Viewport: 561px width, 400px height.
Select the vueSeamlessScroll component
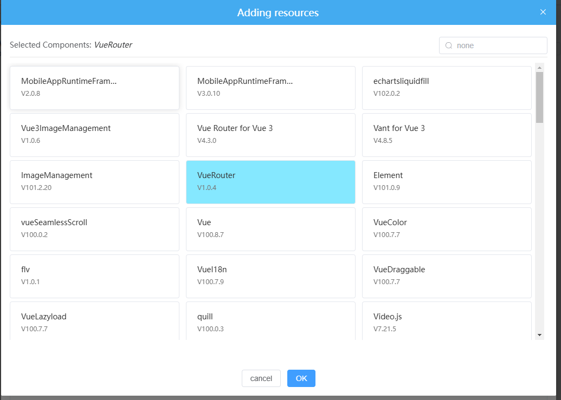coord(94,229)
